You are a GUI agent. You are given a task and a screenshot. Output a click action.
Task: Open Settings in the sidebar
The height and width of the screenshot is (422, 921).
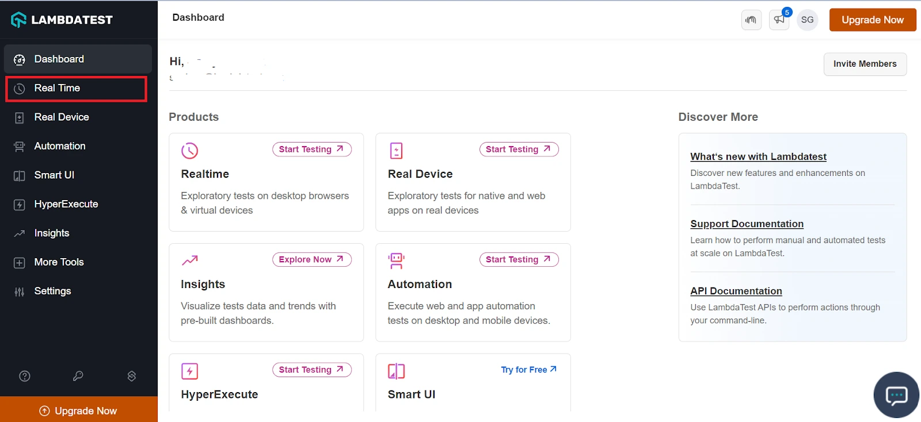[x=52, y=291]
